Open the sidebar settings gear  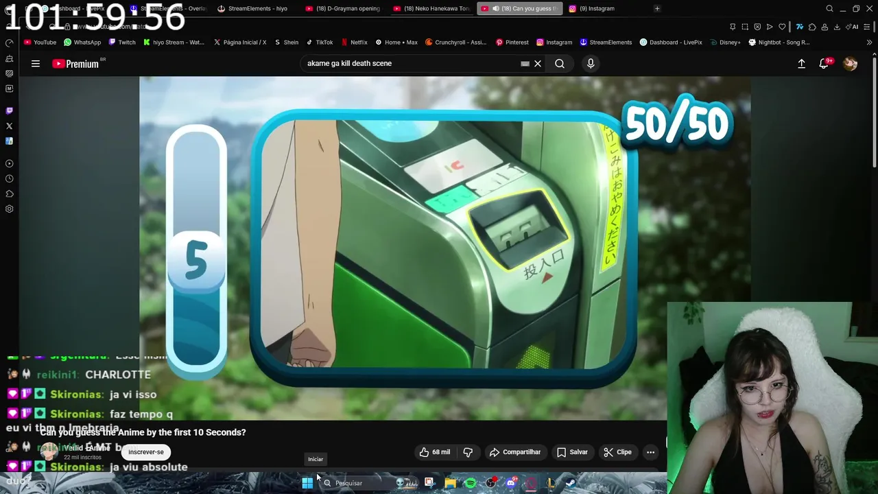[x=9, y=209]
